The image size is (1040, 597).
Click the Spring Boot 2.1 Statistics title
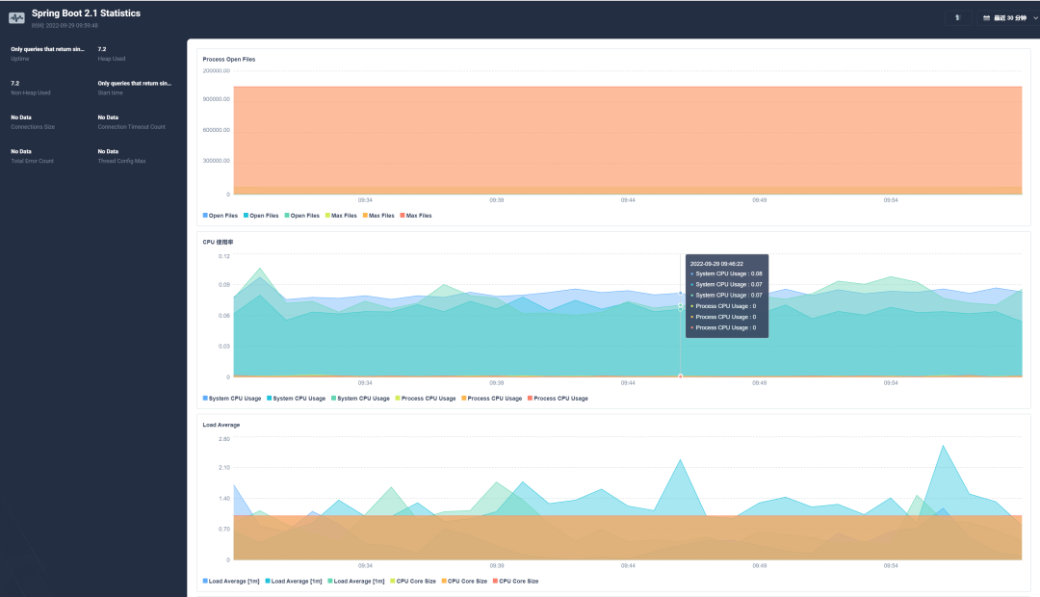(87, 13)
